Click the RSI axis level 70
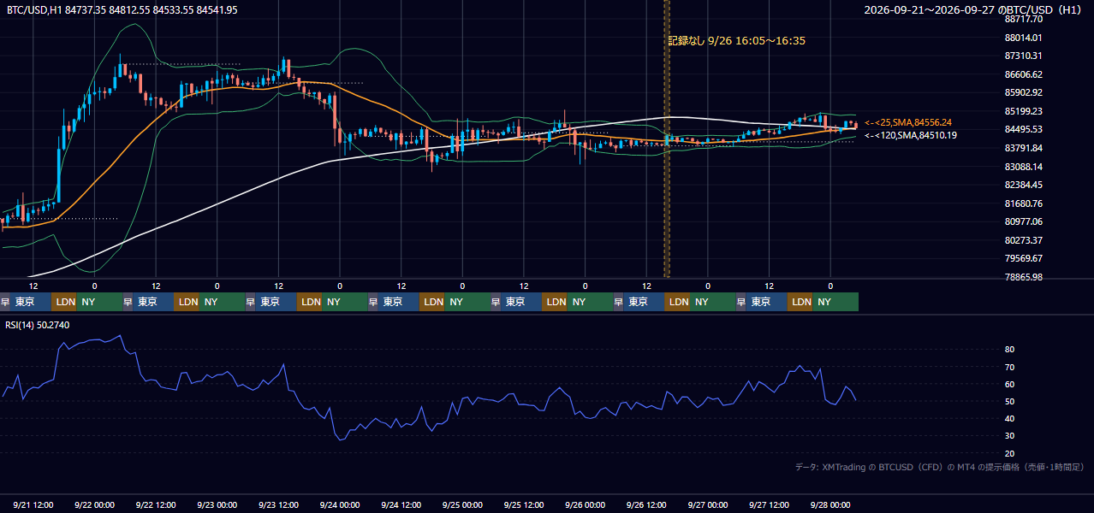Image resolution: width=1094 pixels, height=513 pixels. pyautogui.click(x=1009, y=367)
